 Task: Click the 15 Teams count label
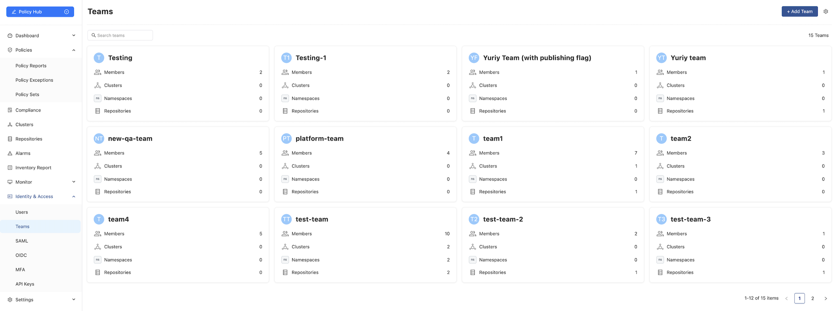click(x=818, y=35)
